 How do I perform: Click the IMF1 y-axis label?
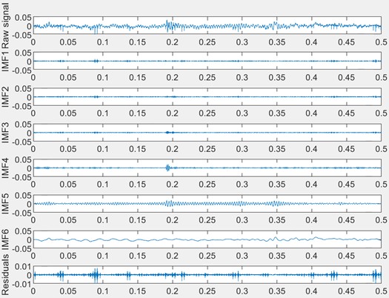point(5,62)
